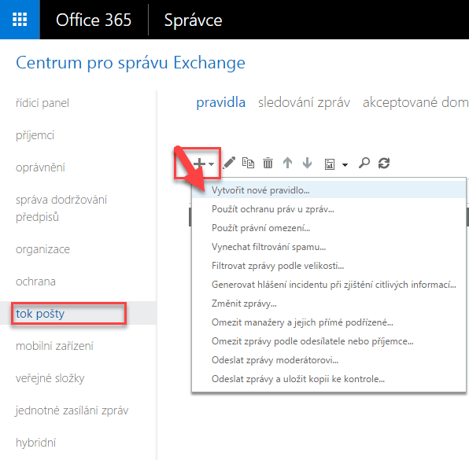Click the magnifier search icon
The image size is (469, 460).
coord(364,164)
